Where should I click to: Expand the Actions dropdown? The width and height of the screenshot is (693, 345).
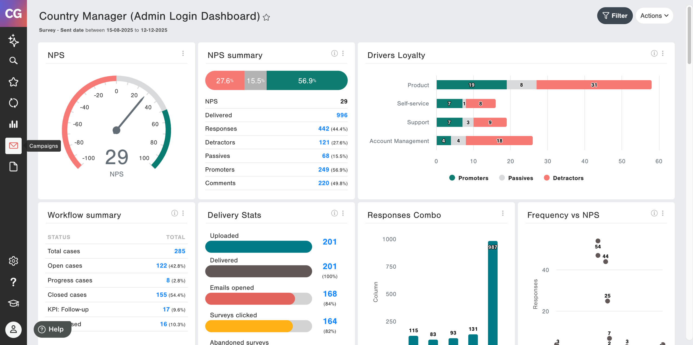[x=654, y=16]
